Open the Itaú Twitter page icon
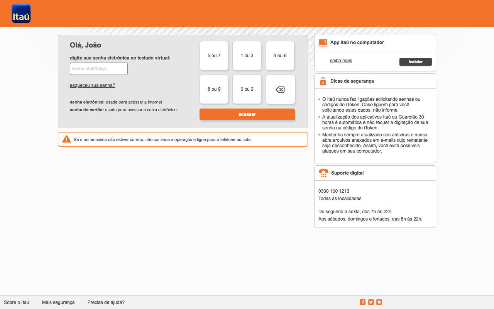Image resolution: width=494 pixels, height=309 pixels. (371, 302)
